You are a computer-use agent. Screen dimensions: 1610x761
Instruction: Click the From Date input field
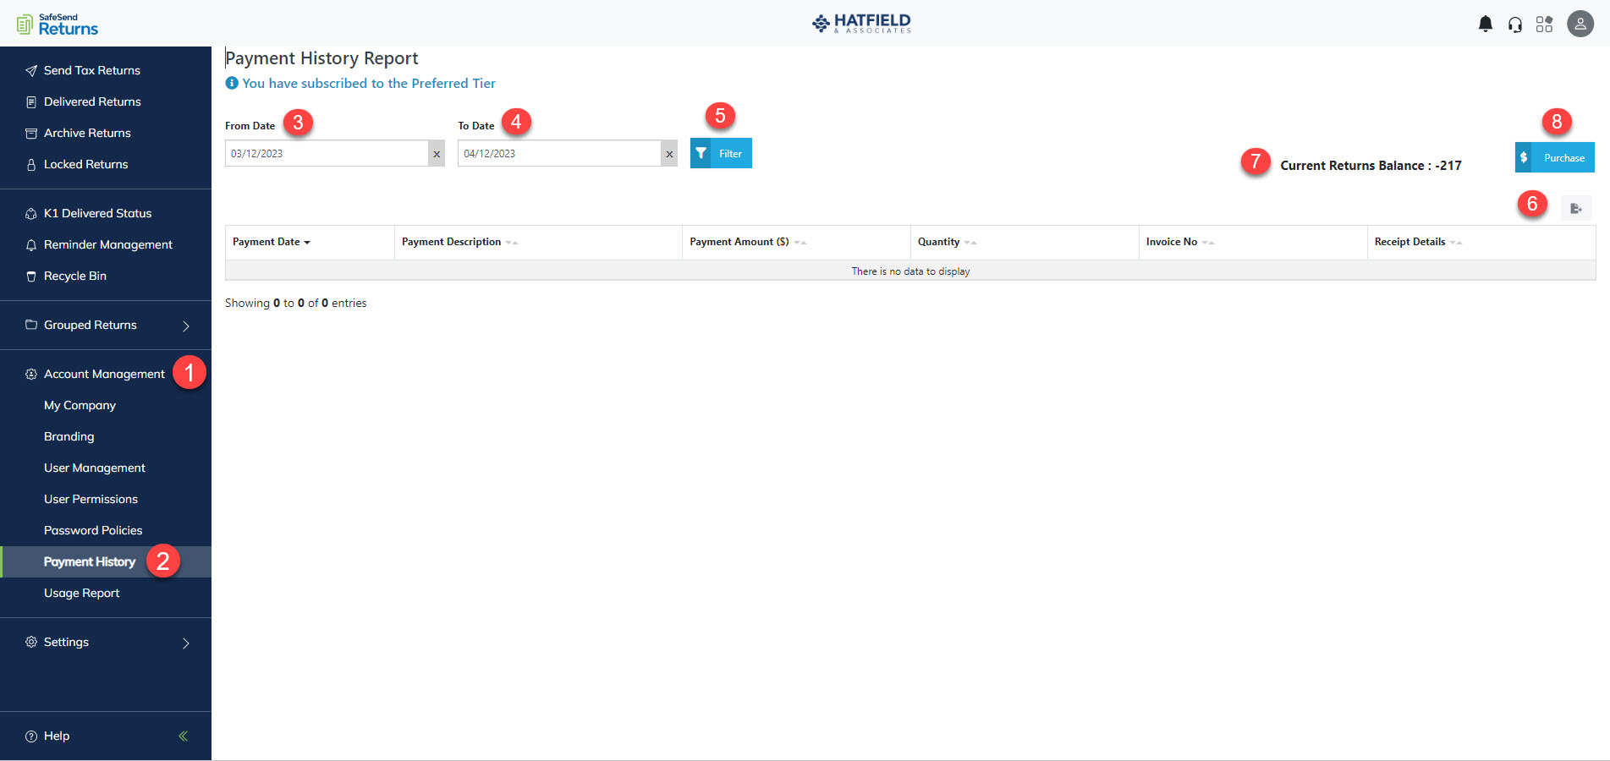pos(330,153)
